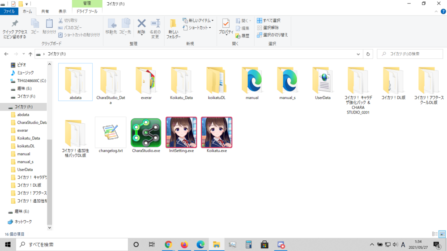The image size is (447, 251).
Task: Open the Shortcut dropdown in ribbon
Action: [197, 28]
